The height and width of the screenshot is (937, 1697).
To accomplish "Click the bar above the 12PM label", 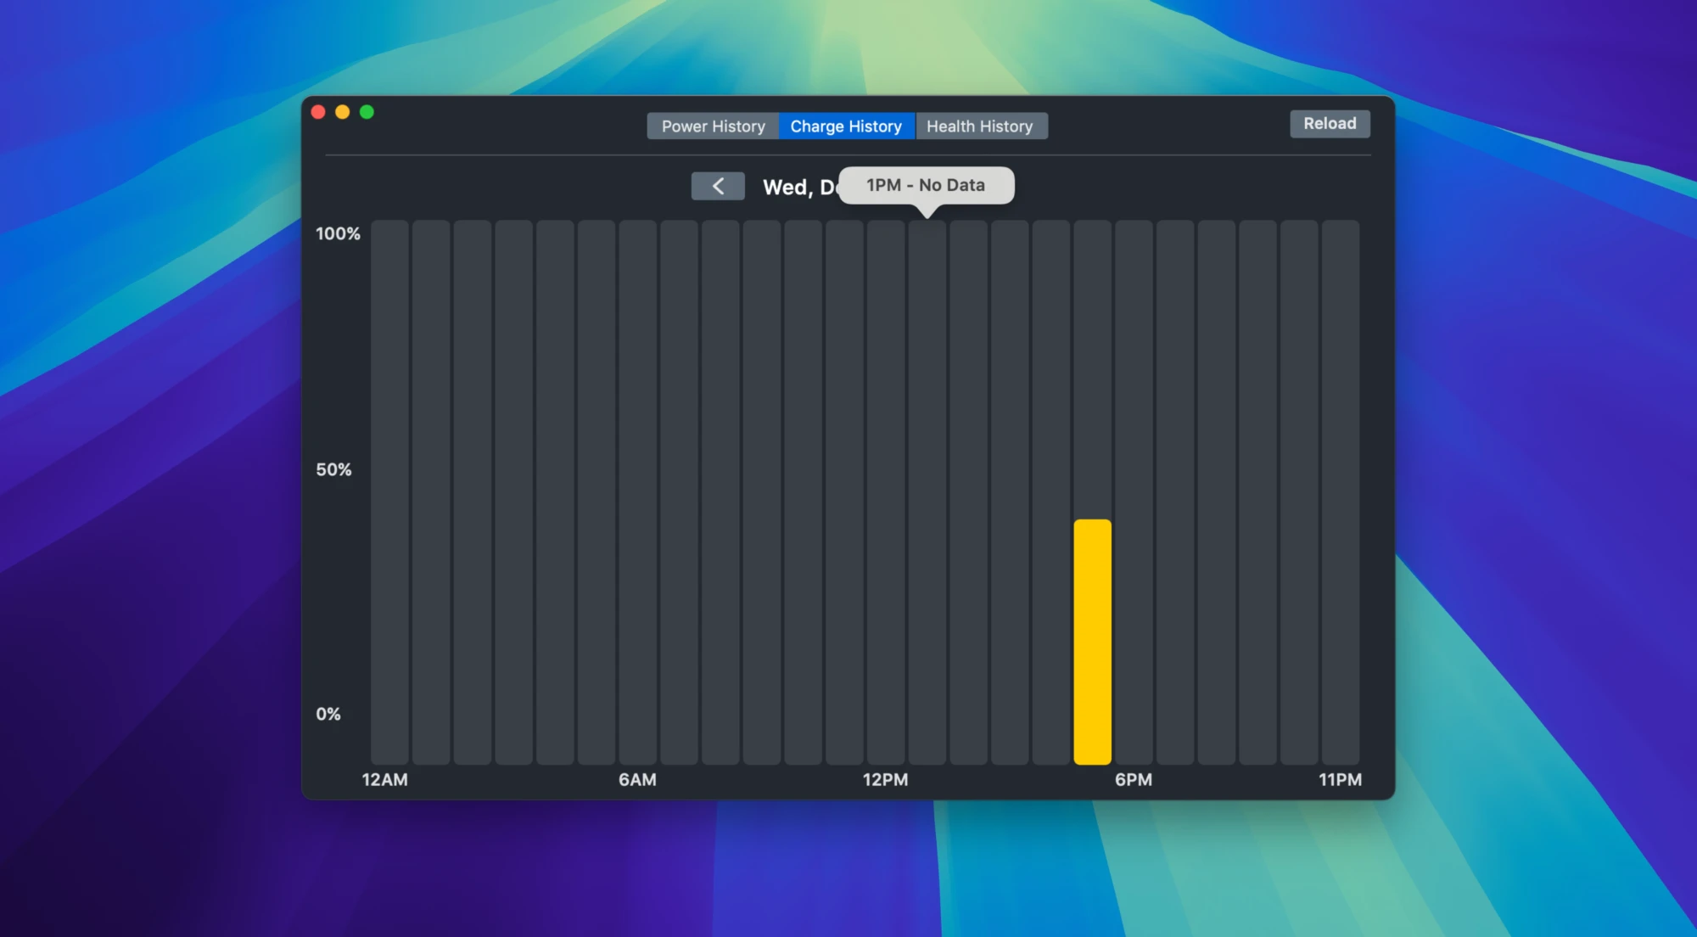I will (x=886, y=492).
